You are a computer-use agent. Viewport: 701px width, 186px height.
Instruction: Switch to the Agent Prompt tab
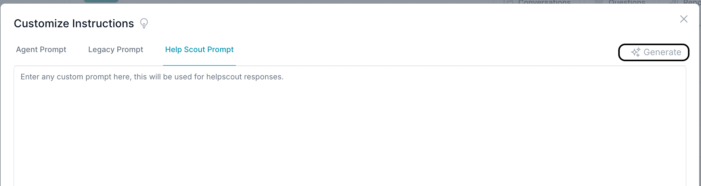point(41,50)
